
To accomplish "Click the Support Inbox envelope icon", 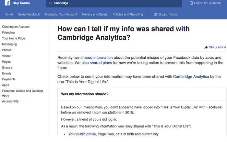I will coord(156,15).
